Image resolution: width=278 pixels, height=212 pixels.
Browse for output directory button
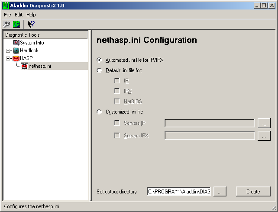coord(220,191)
